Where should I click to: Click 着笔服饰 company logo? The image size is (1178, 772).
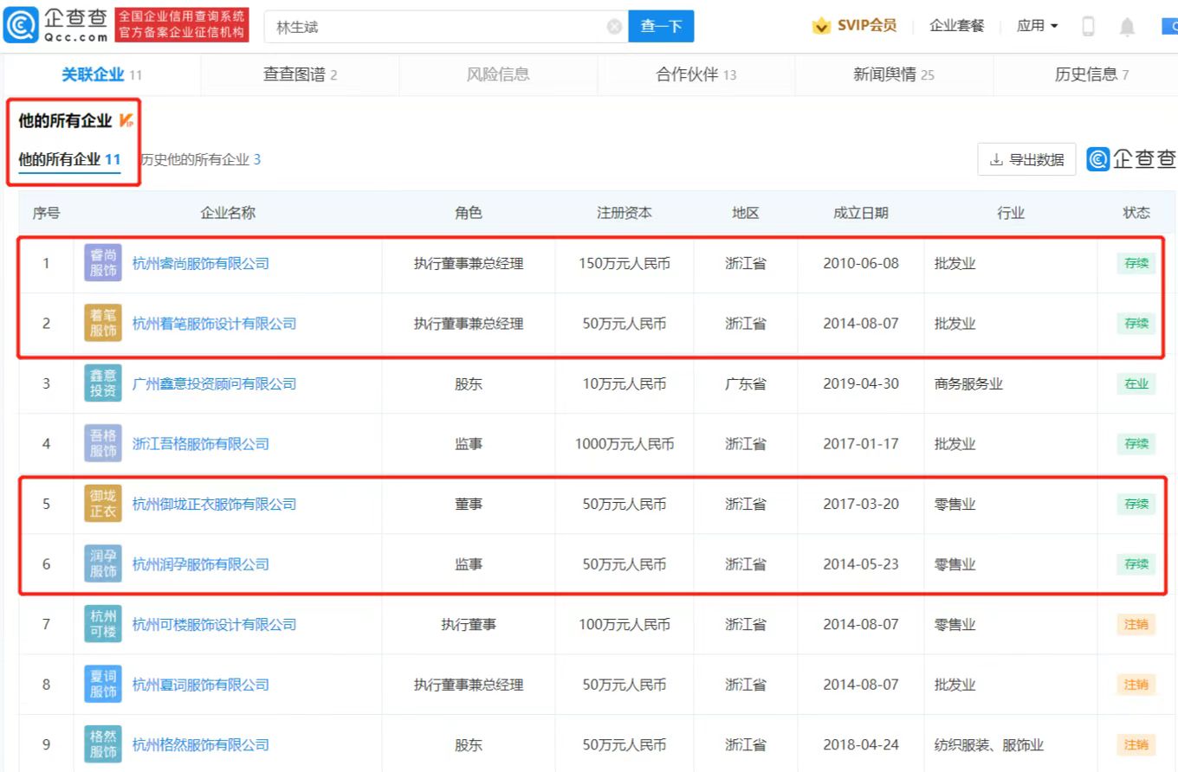pos(103,323)
